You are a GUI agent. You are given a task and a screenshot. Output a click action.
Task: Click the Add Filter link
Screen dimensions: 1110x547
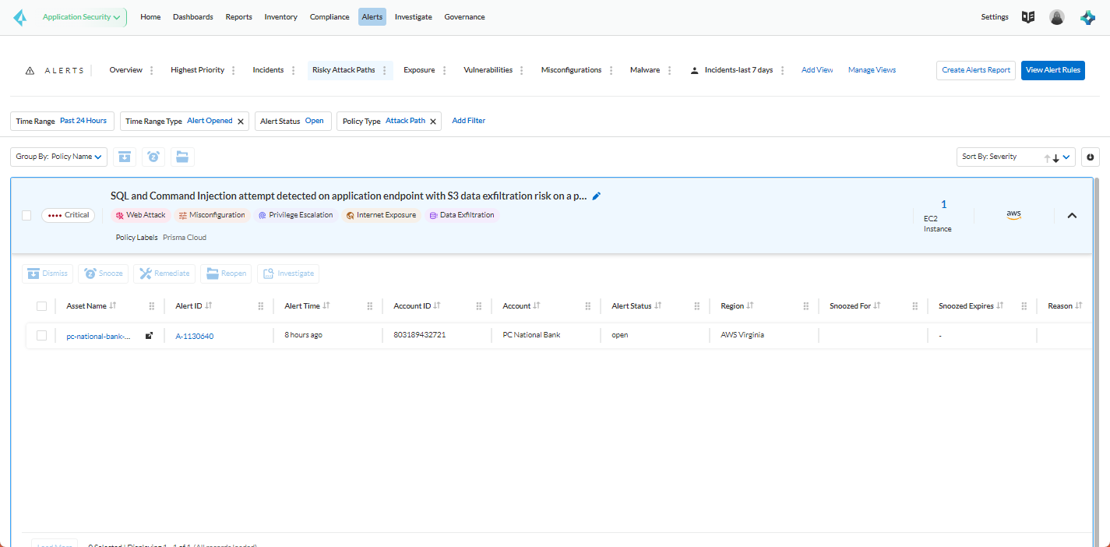(x=469, y=121)
